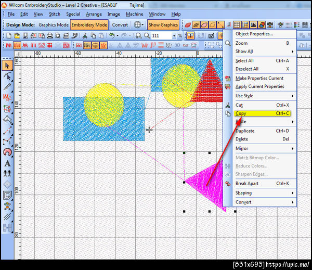Open the Machine menu

pyautogui.click(x=135, y=14)
